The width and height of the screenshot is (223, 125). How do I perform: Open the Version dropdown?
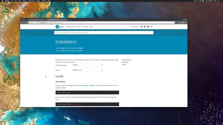[x=87, y=70]
